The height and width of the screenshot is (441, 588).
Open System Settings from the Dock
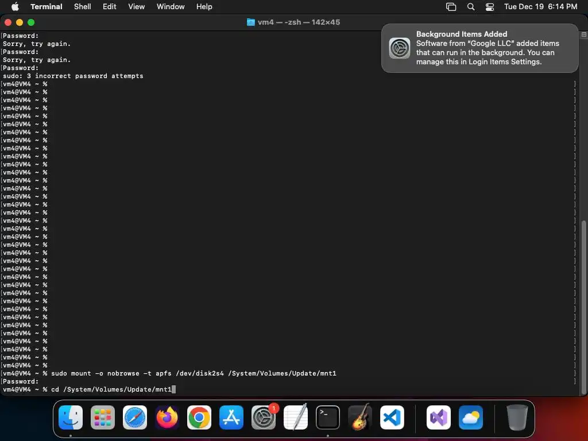coord(264,417)
